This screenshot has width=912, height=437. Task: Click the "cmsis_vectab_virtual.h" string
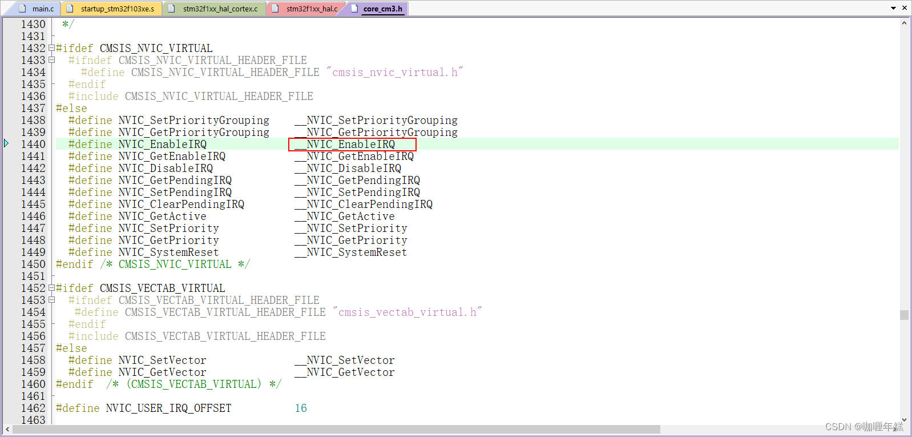(407, 312)
